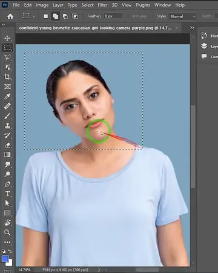Open the Edit menu

(x=28, y=5)
